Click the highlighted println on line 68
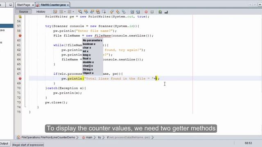 pos(75,78)
